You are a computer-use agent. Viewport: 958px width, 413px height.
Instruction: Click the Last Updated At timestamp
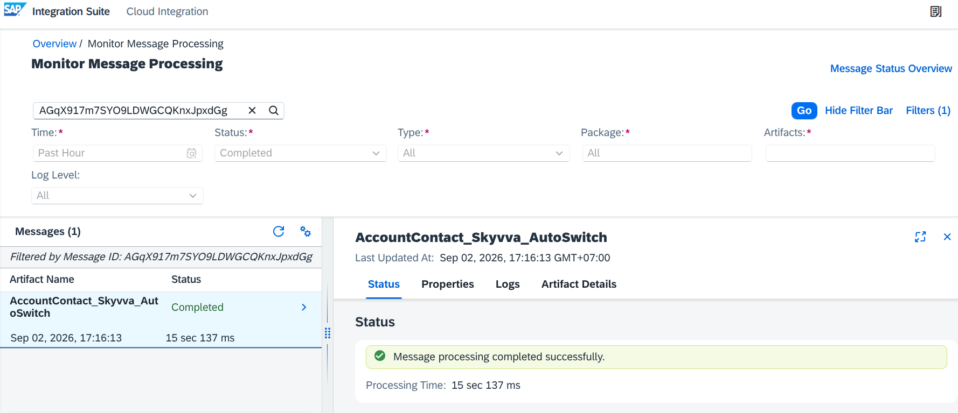tap(525, 258)
